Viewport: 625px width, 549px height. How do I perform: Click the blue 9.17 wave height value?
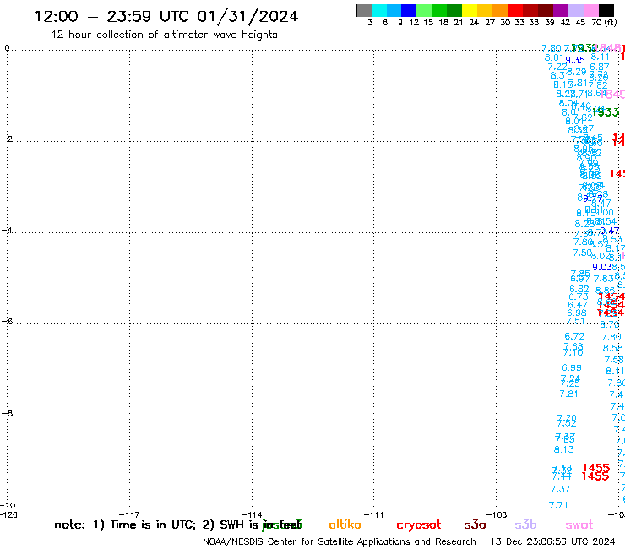pyautogui.click(x=593, y=198)
